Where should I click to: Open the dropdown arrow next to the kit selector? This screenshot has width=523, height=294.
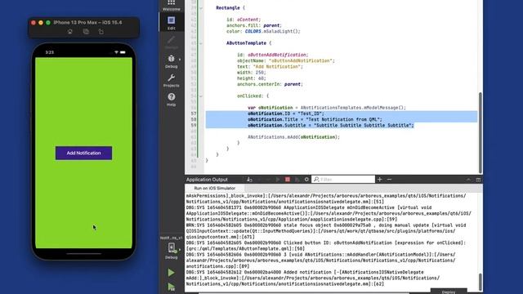pyautogui.click(x=180, y=249)
